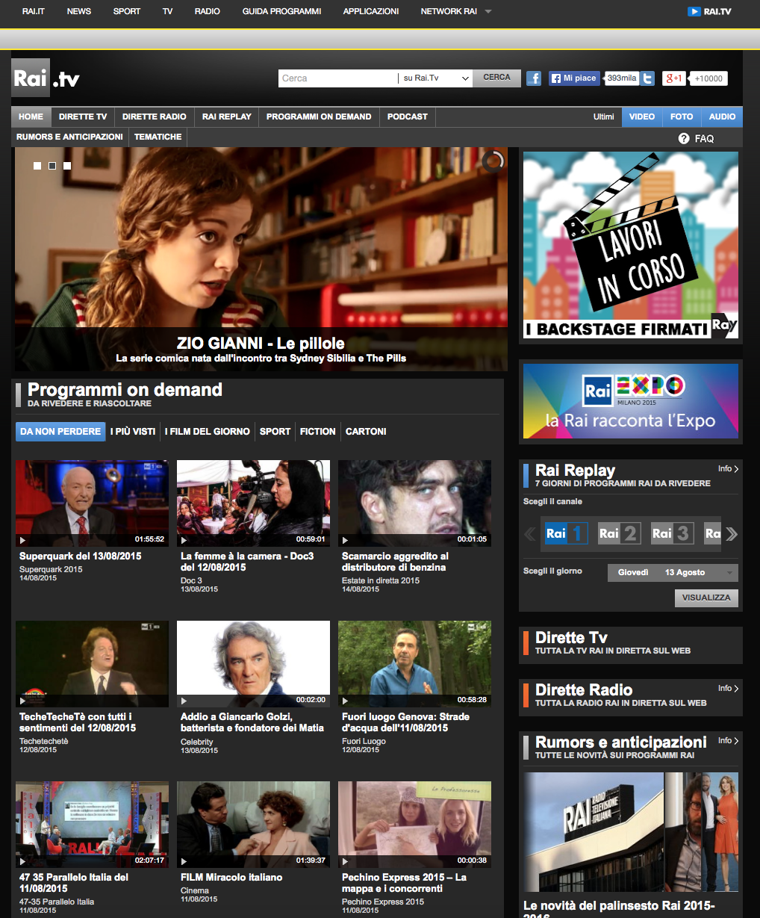Open APPLICAZIONI link
The image size is (760, 918).
371,11
